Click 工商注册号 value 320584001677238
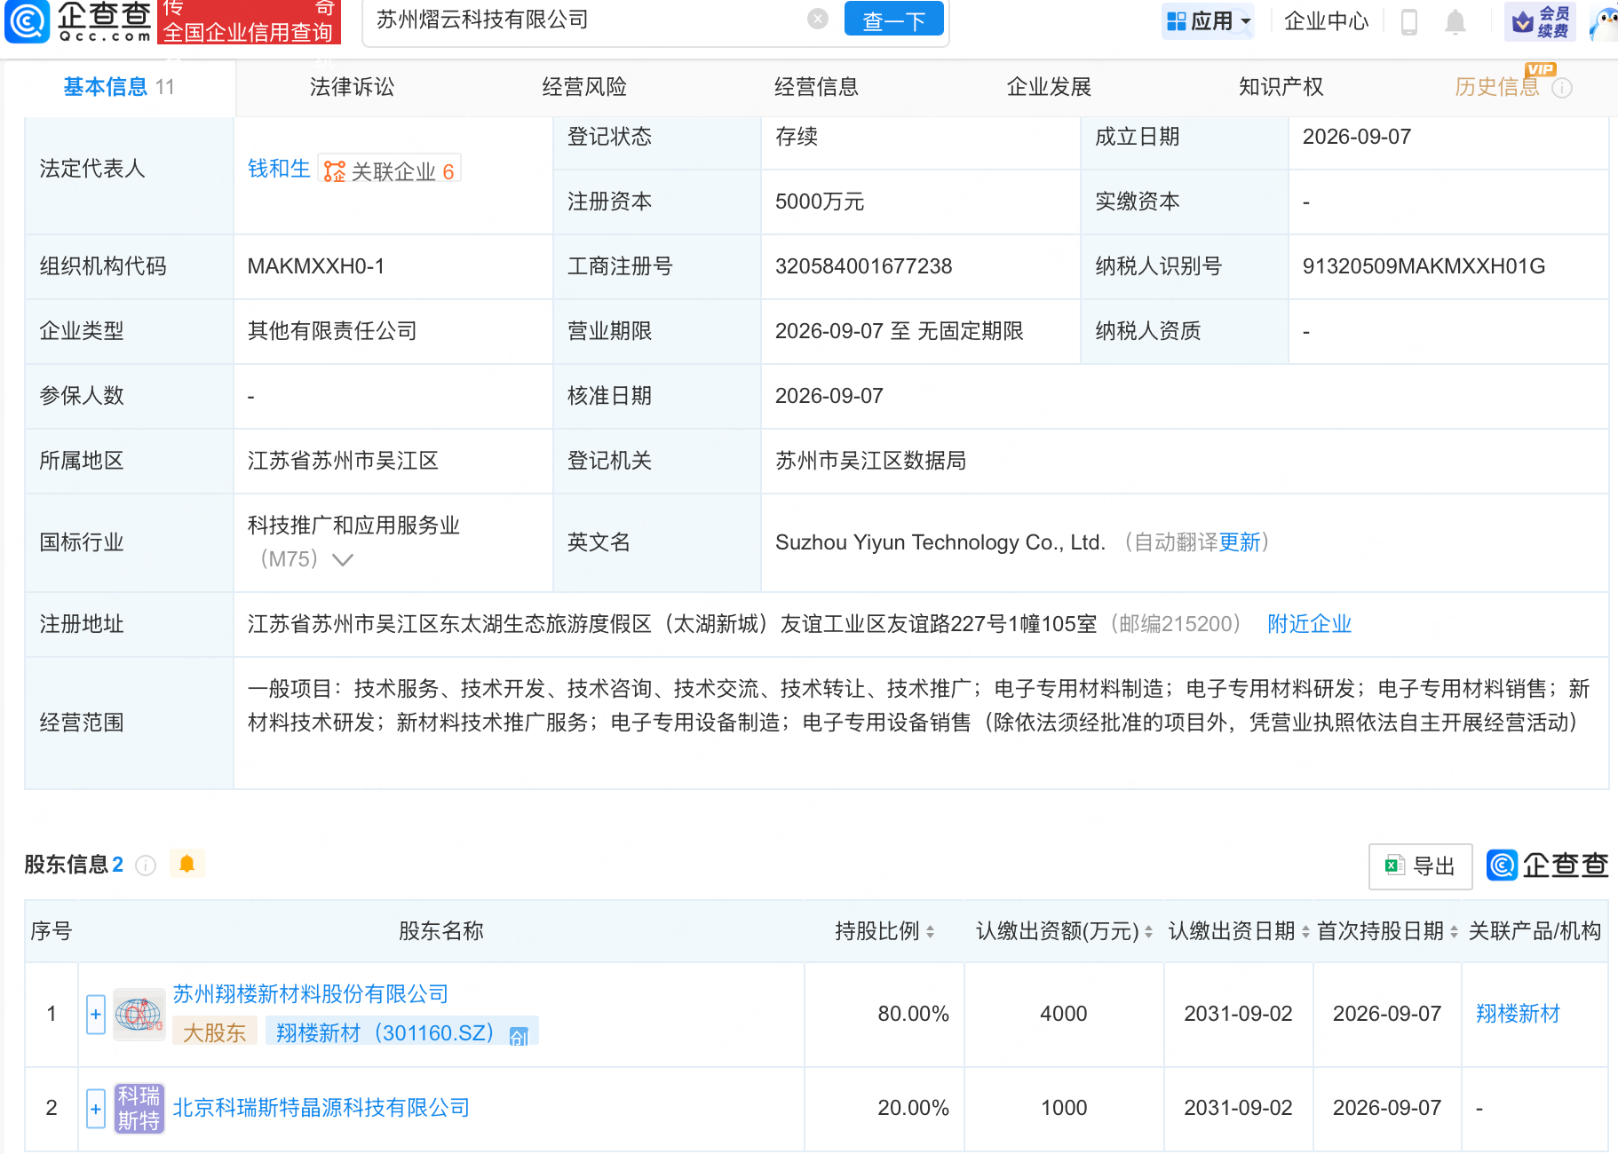This screenshot has height=1154, width=1618. [863, 266]
